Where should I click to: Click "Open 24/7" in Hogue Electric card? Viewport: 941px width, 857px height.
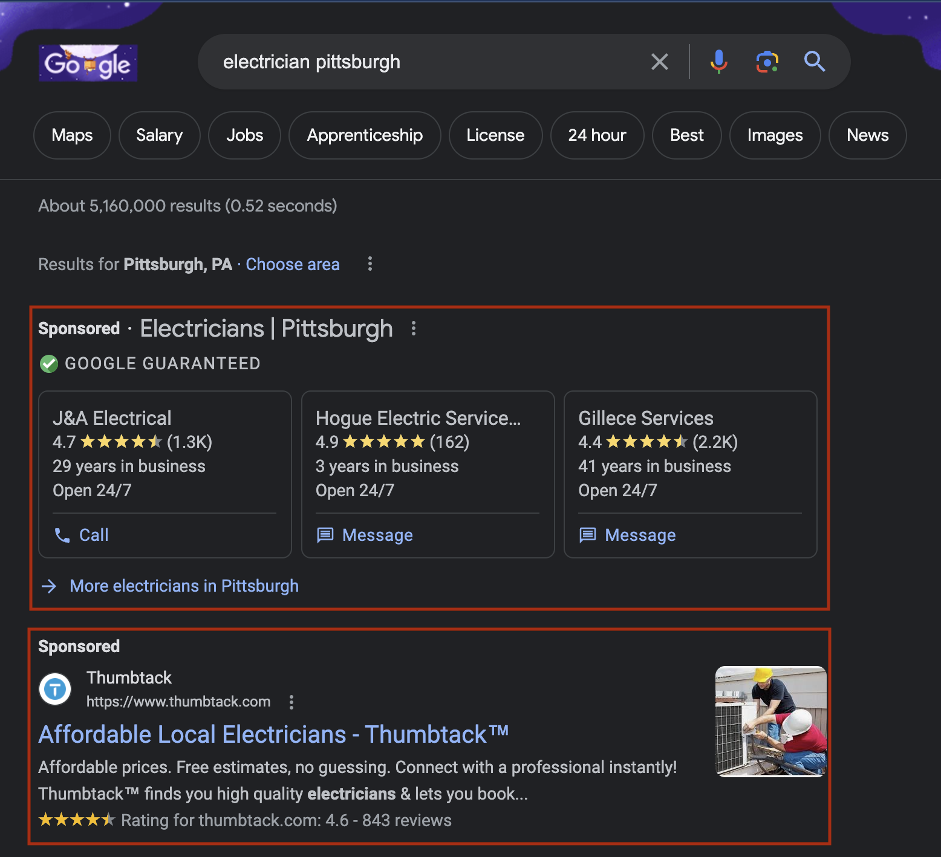(x=355, y=491)
